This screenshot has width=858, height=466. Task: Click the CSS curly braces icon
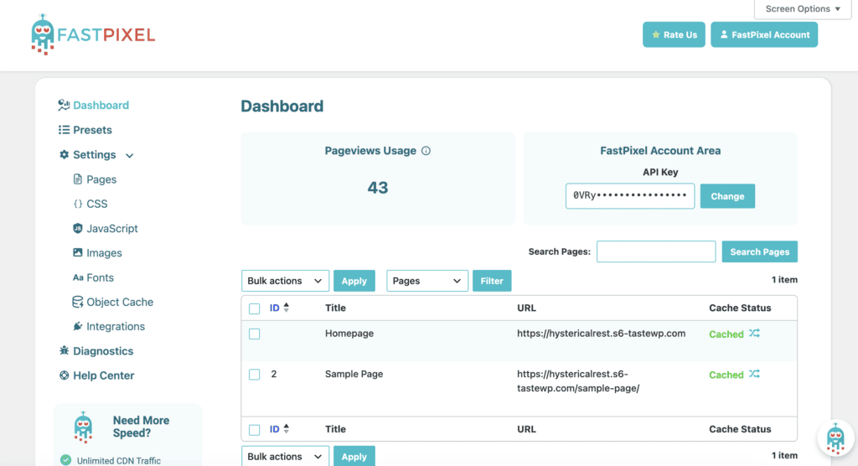coord(78,204)
